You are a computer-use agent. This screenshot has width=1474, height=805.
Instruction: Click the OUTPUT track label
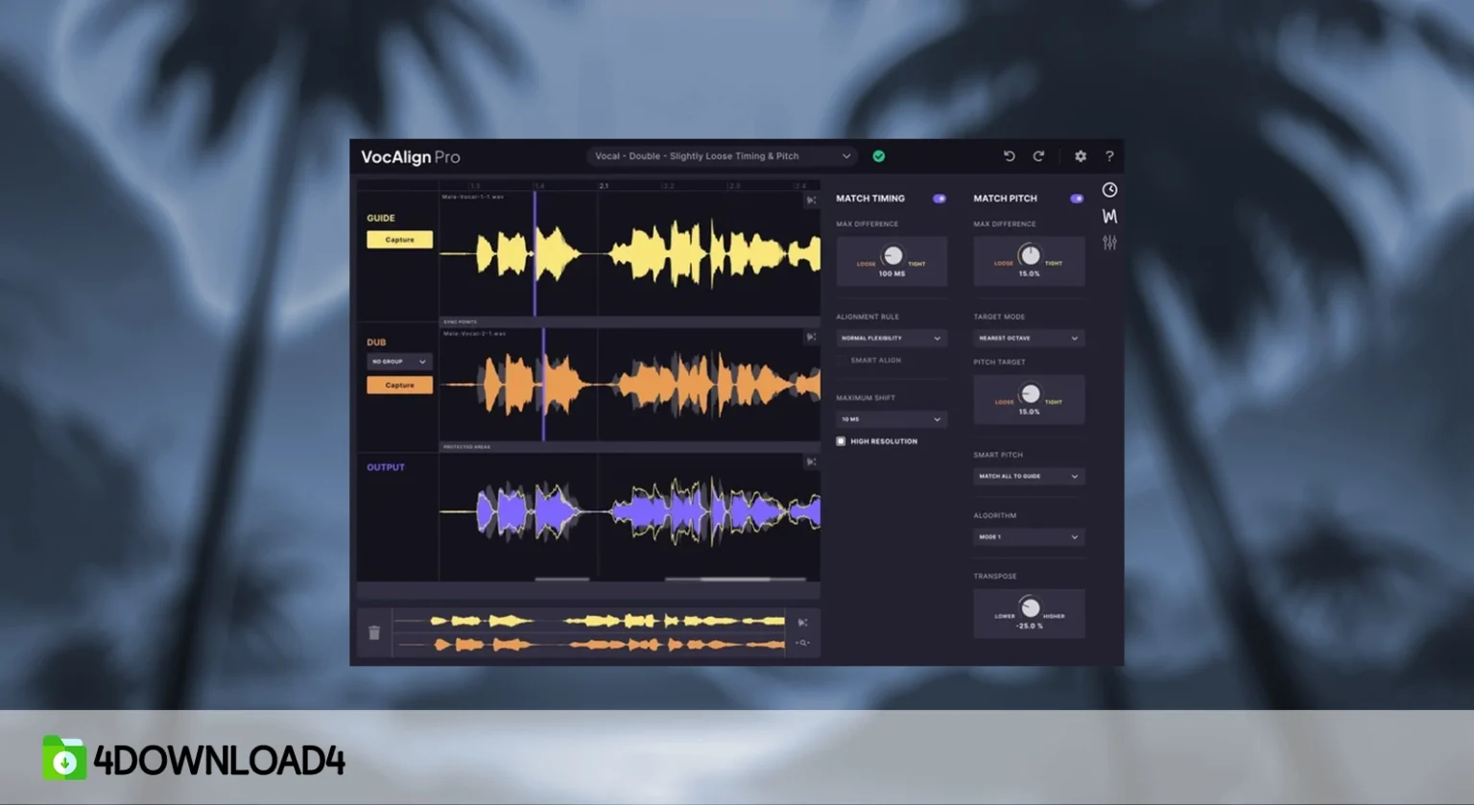point(386,467)
